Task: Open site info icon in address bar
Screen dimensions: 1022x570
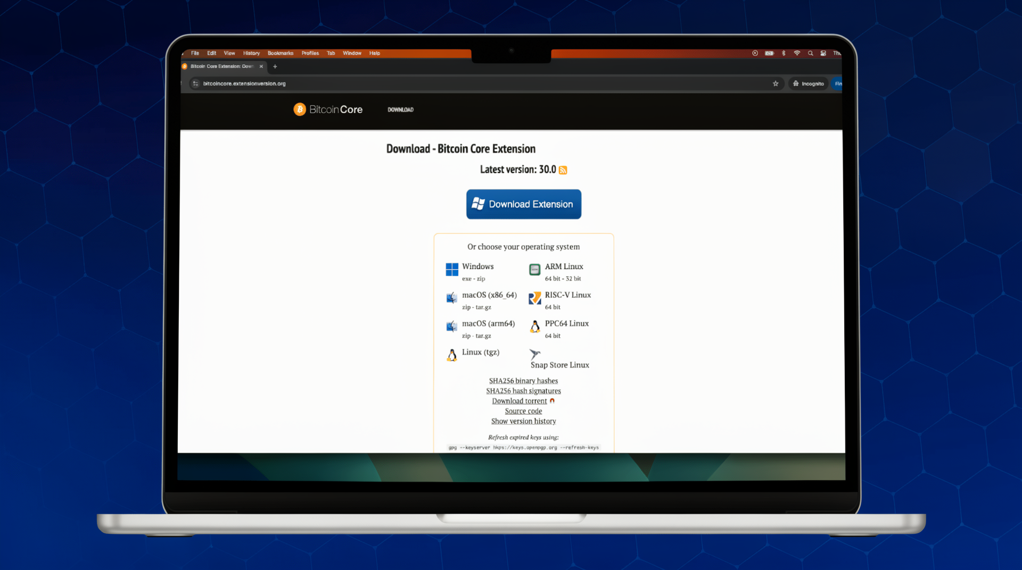Action: [x=195, y=83]
